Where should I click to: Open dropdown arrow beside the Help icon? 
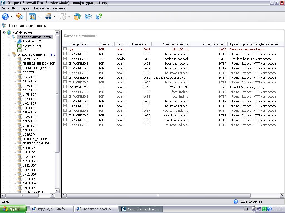point(11,17)
